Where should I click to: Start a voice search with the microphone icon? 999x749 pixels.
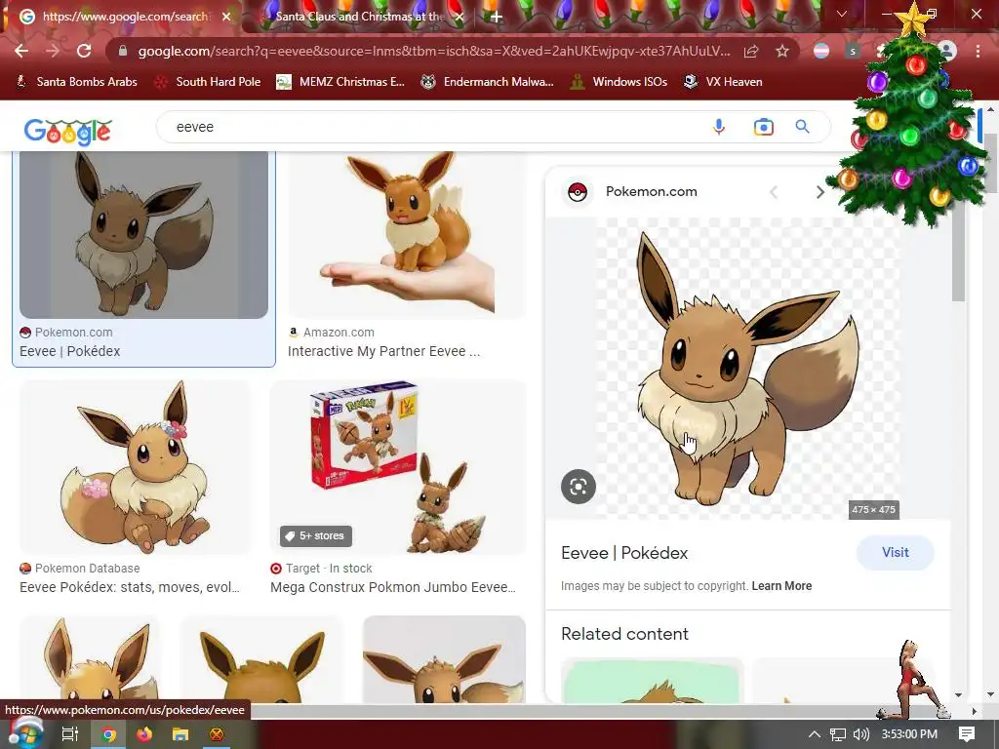point(719,127)
